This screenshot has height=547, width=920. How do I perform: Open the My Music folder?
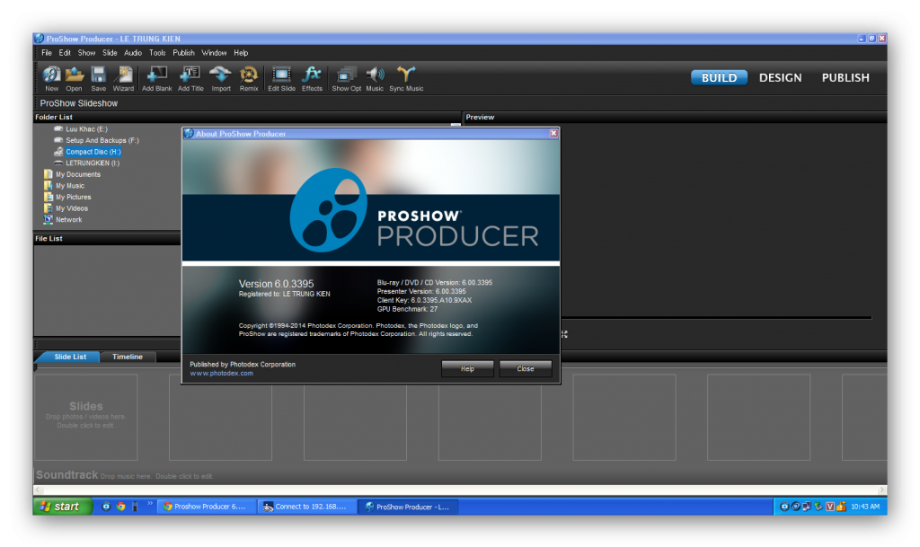64,186
